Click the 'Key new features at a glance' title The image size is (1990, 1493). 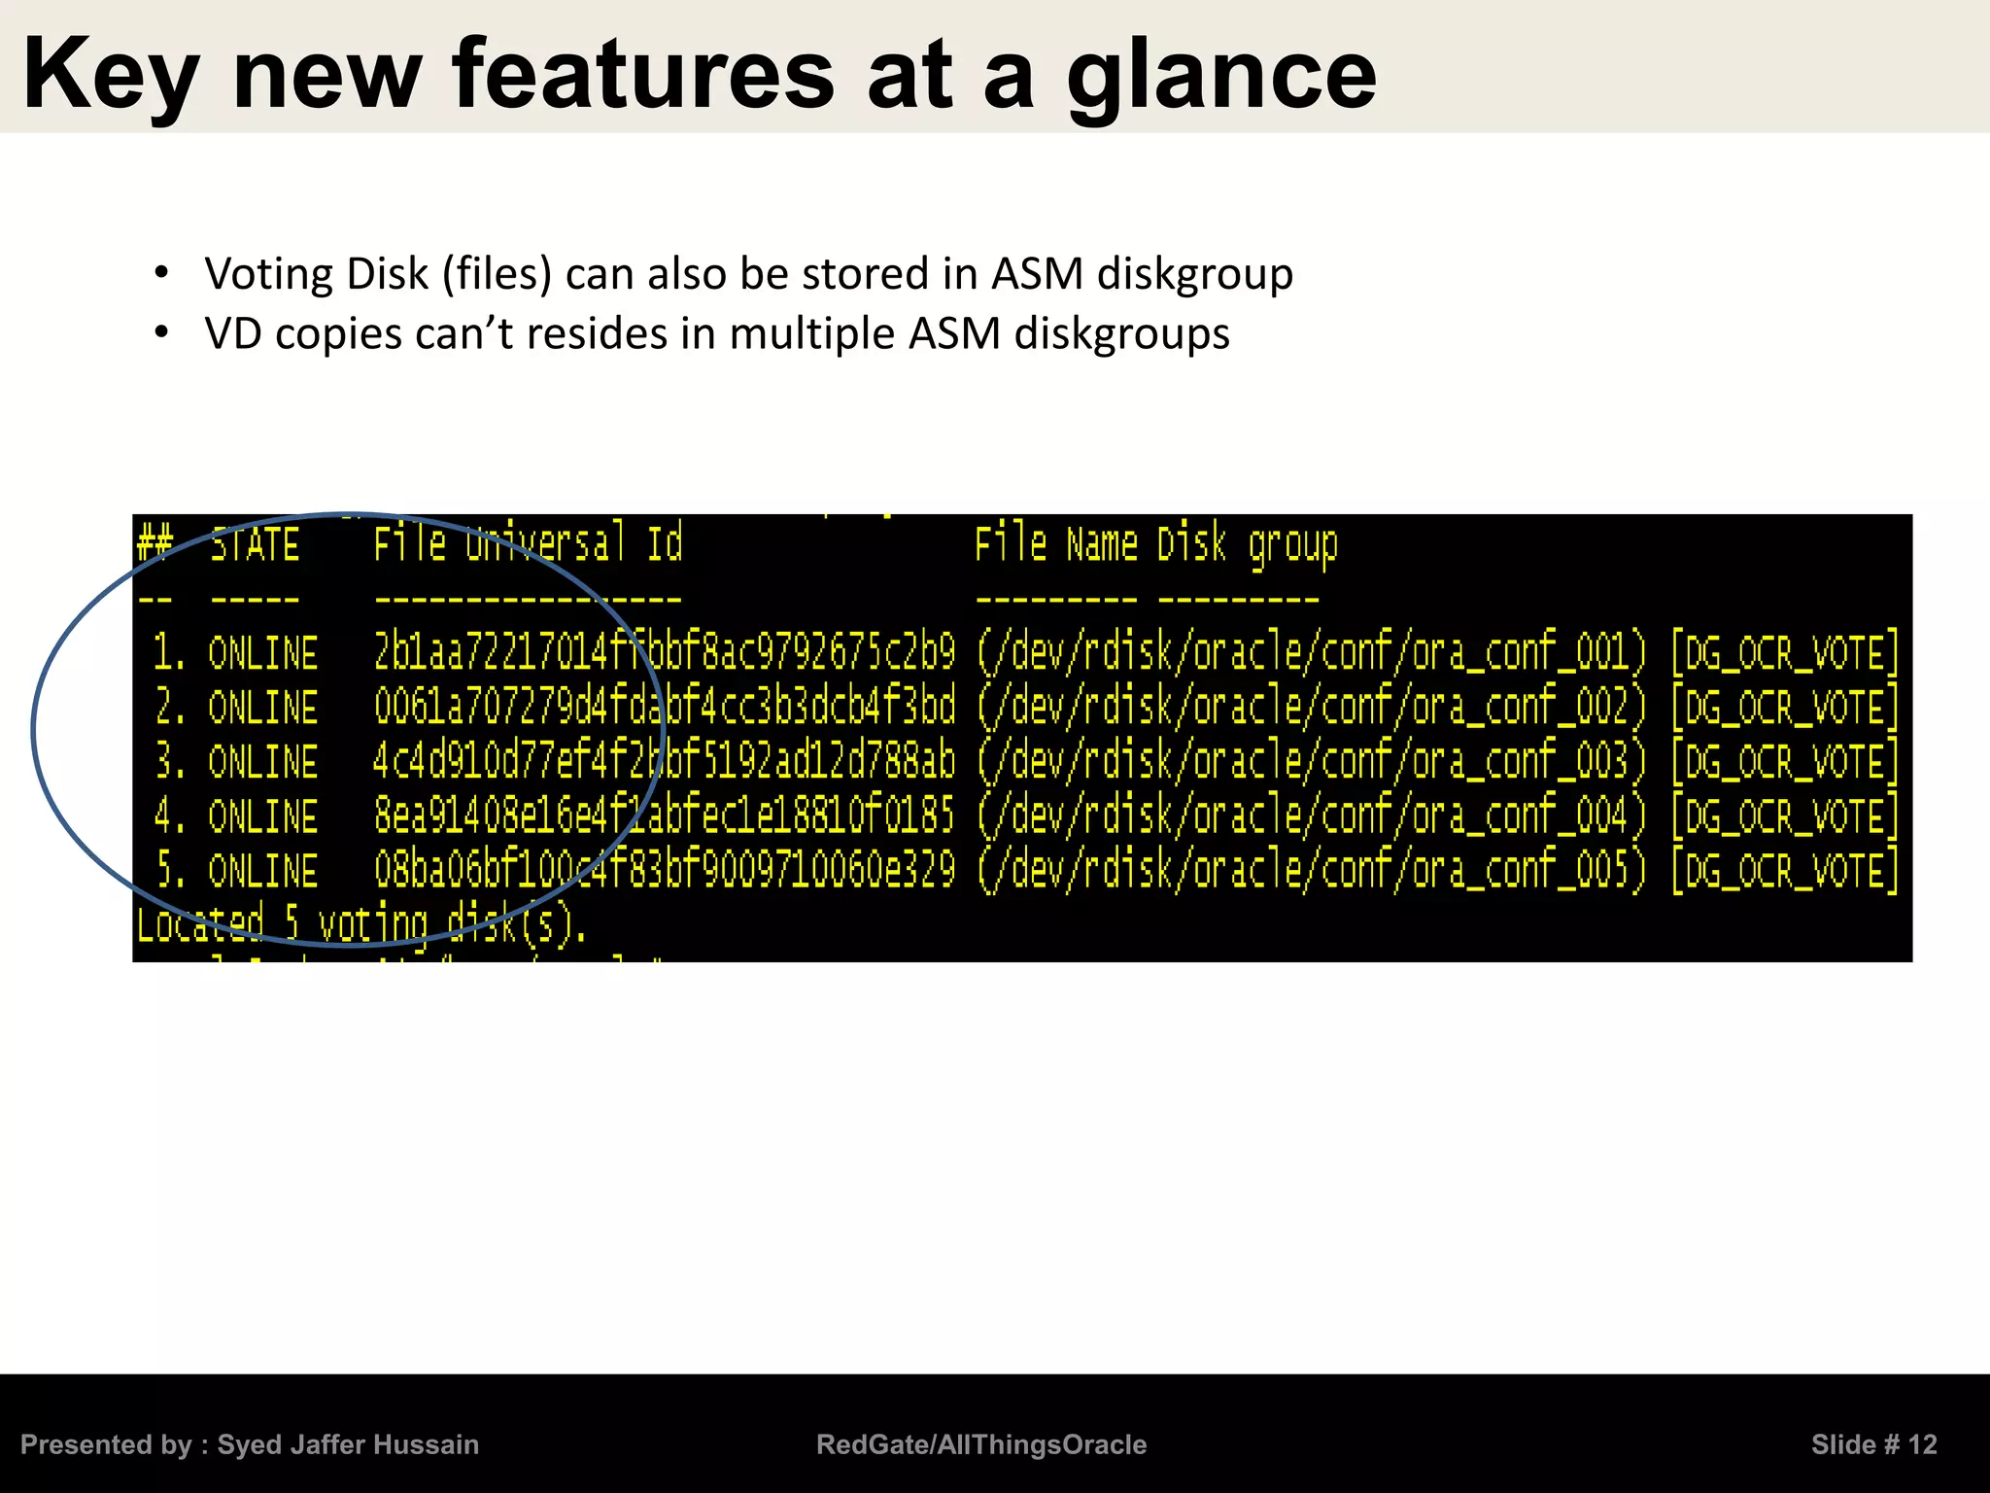pyautogui.click(x=700, y=76)
